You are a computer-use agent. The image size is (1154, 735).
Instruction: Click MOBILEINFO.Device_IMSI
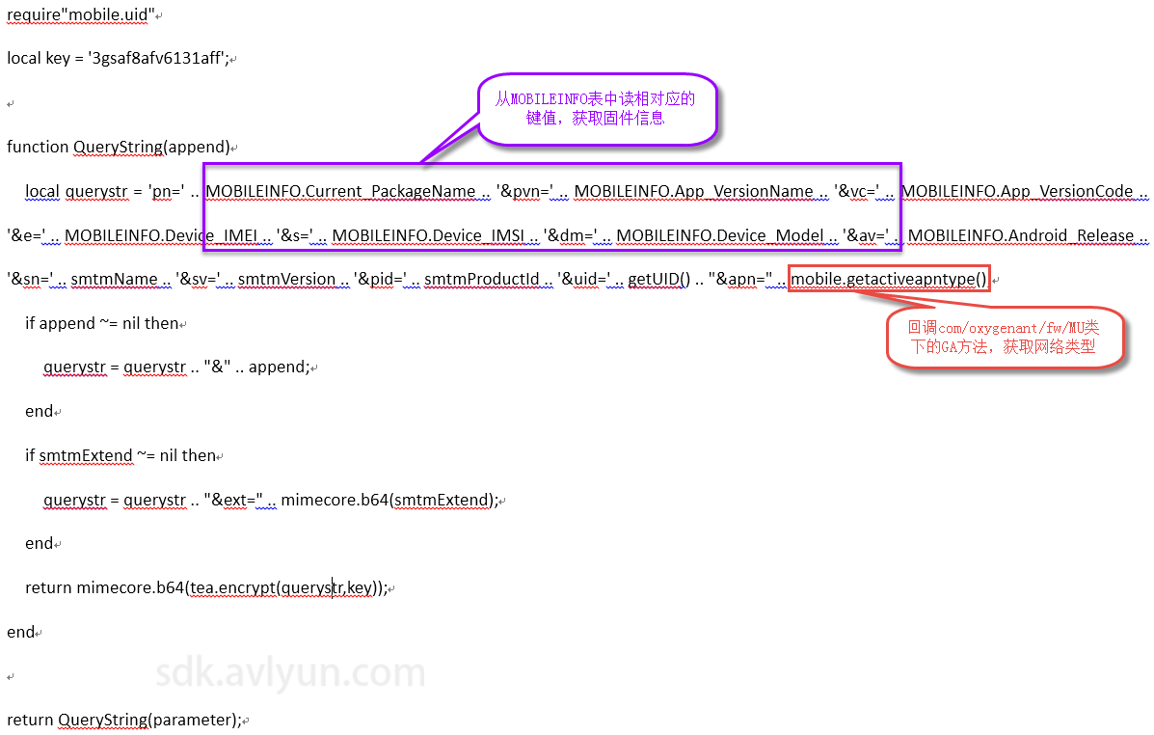(428, 235)
